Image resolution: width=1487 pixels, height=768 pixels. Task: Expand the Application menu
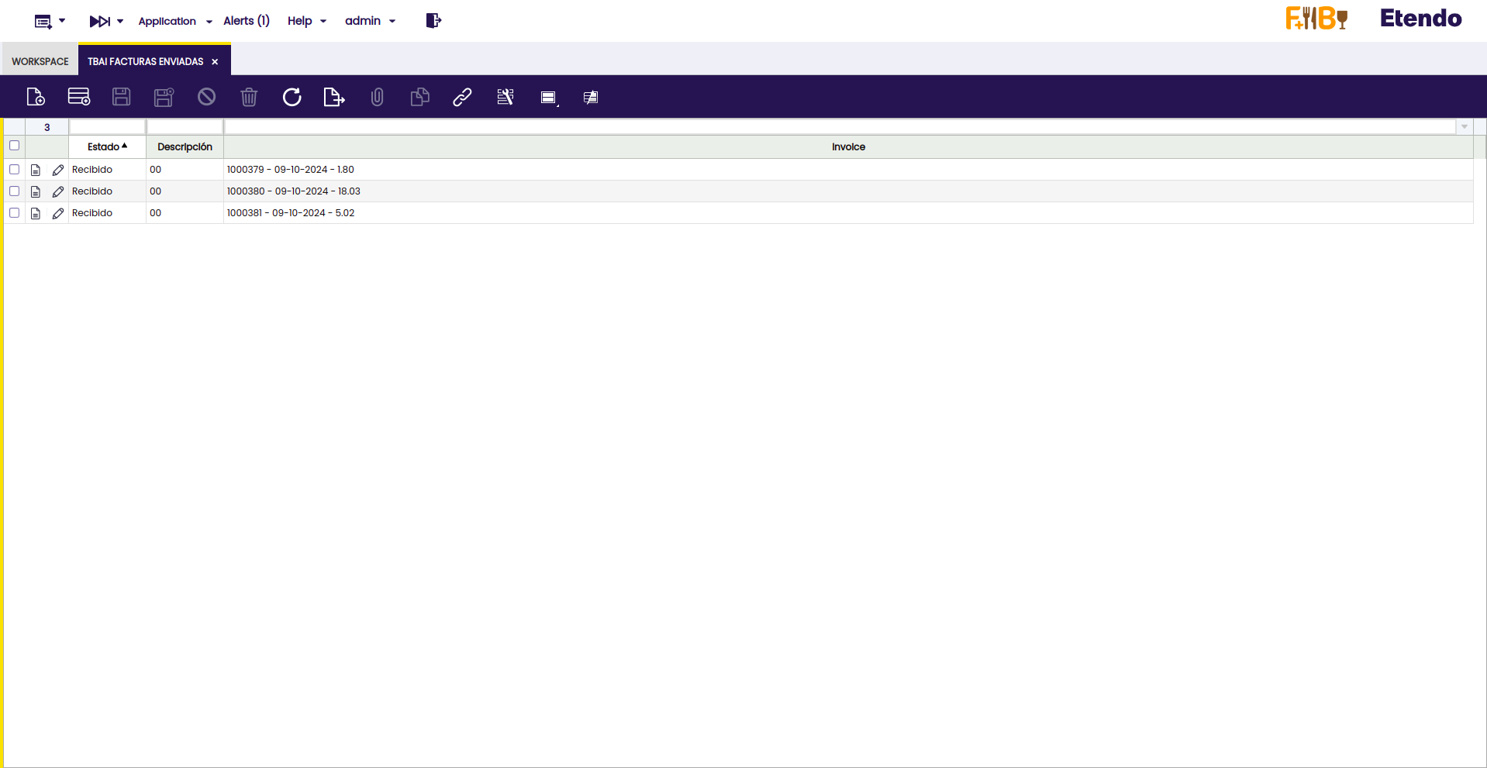[x=175, y=21]
